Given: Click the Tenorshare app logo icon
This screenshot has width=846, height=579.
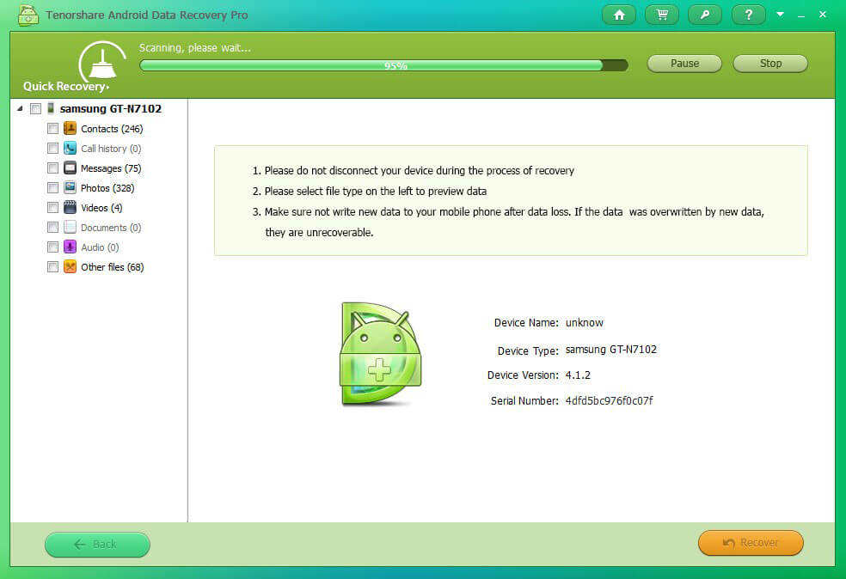Looking at the screenshot, I should pos(28,15).
